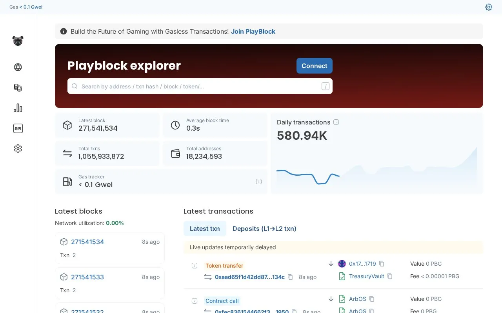This screenshot has width=502, height=313.
Task: Click the 580.94K daily transactions value
Action: coord(302,135)
